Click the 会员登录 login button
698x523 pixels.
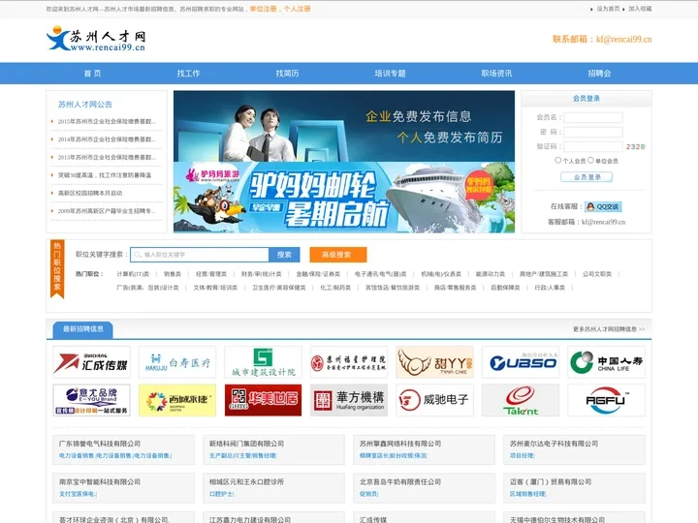(x=587, y=177)
